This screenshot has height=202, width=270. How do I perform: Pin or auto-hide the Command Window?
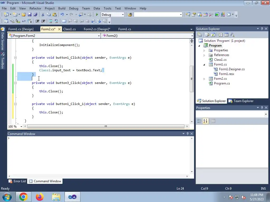point(187,133)
